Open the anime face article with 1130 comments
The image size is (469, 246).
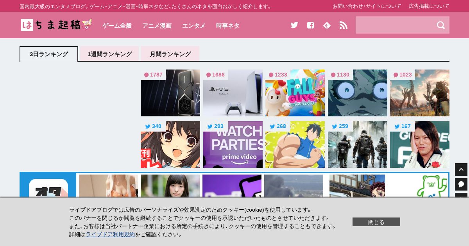tap(358, 93)
